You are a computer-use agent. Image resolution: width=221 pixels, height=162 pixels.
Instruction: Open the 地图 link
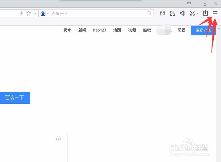[x=117, y=30]
